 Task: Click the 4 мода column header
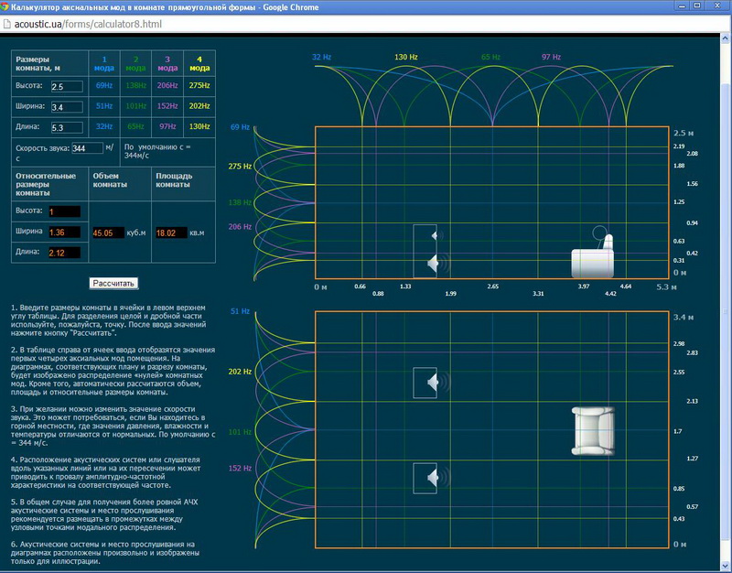199,62
